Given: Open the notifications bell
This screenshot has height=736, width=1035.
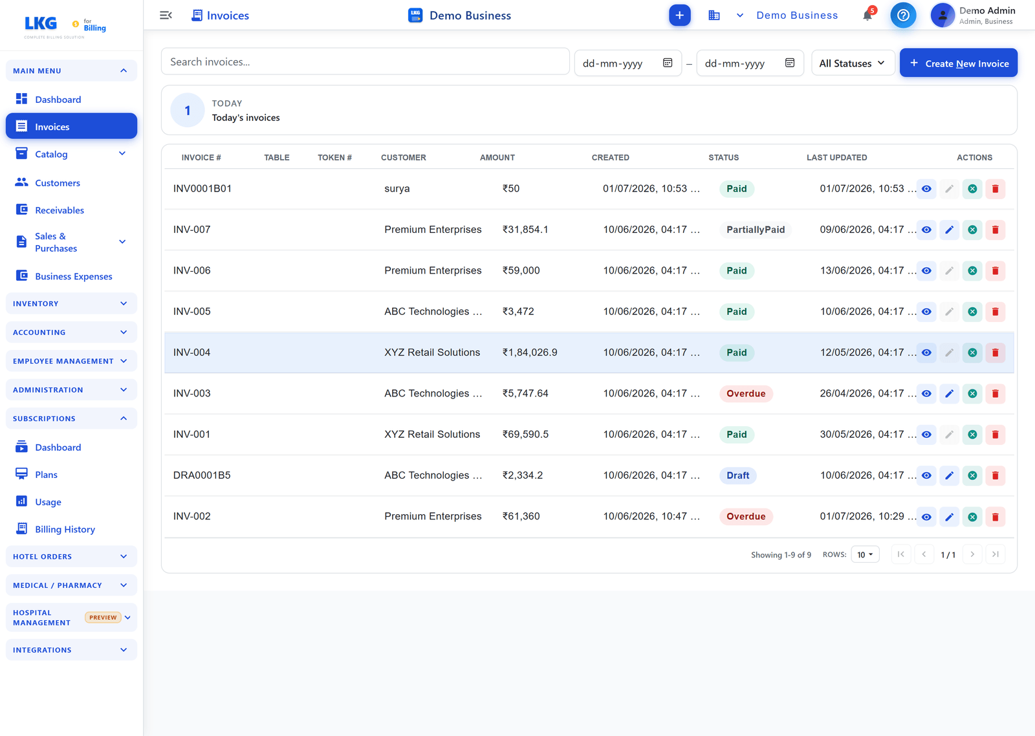Looking at the screenshot, I should click(867, 16).
